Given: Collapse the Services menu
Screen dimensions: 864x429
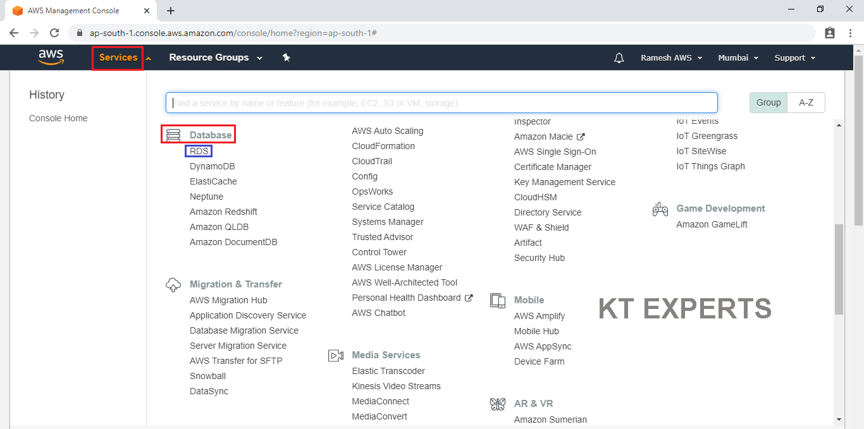Looking at the screenshot, I should click(x=125, y=57).
